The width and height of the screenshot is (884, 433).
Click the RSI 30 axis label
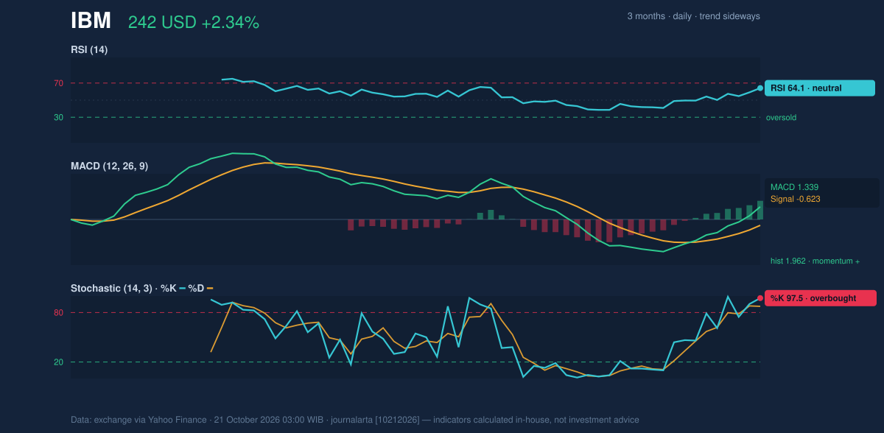click(58, 117)
